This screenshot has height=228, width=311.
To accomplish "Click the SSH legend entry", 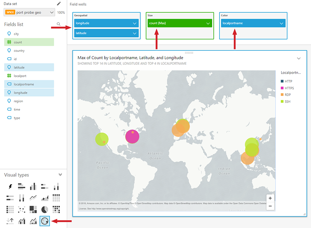I will [286, 101].
